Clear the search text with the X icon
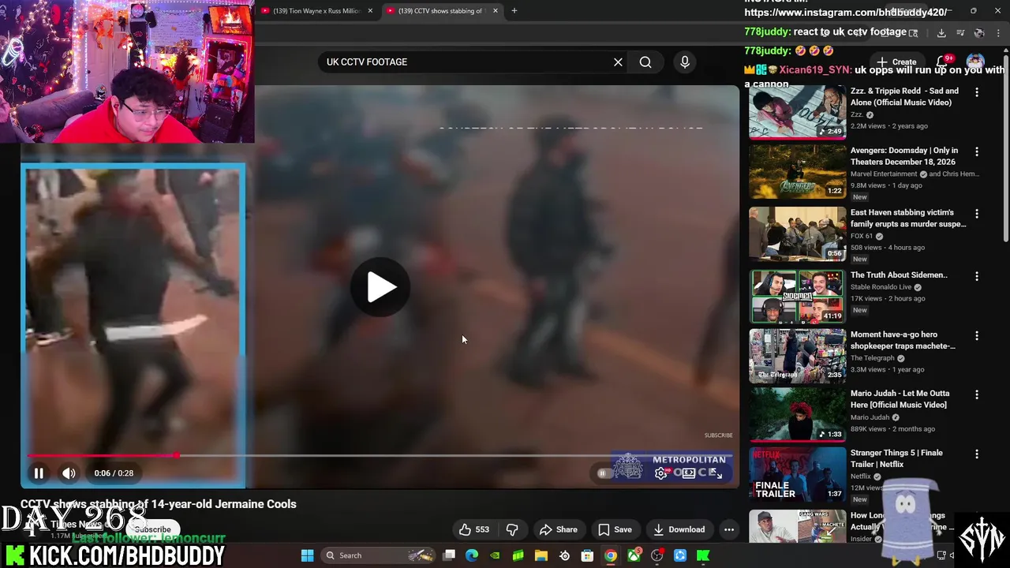1010x568 pixels. click(x=618, y=62)
